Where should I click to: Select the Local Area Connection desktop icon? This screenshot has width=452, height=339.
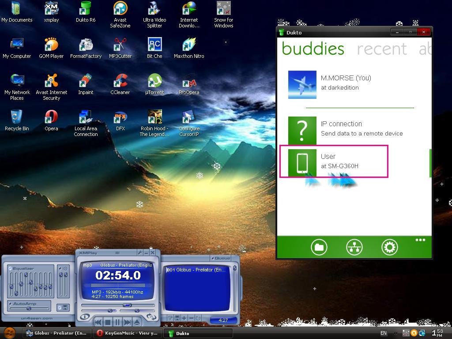point(86,123)
